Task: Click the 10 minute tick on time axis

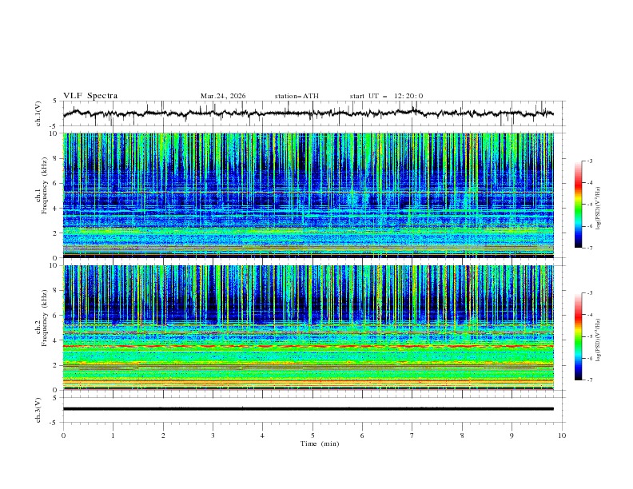Action: click(562, 435)
